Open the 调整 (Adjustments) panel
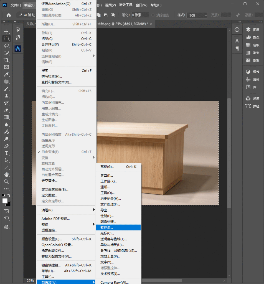The height and width of the screenshot is (284, 264). 253,72
